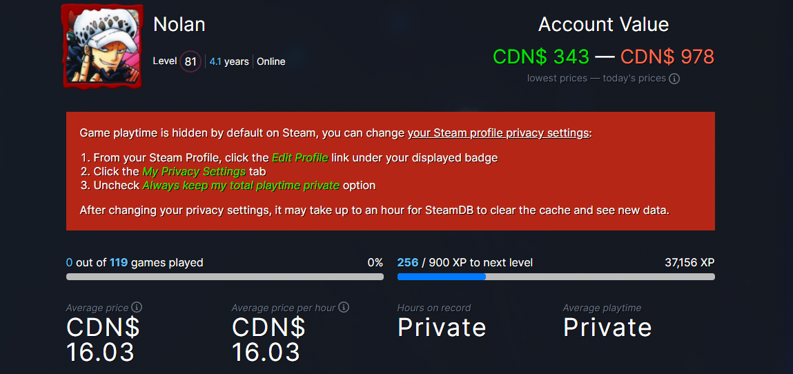The width and height of the screenshot is (793, 374).
Task: Click the Average playtime Private value
Action: coord(607,328)
